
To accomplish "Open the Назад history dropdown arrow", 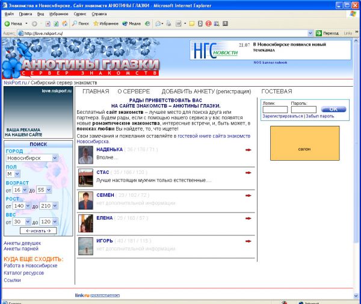I will tap(26, 23).
